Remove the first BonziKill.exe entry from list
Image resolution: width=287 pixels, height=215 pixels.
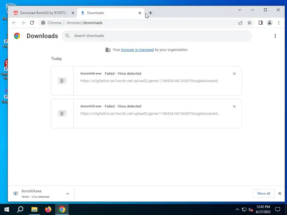(234, 74)
